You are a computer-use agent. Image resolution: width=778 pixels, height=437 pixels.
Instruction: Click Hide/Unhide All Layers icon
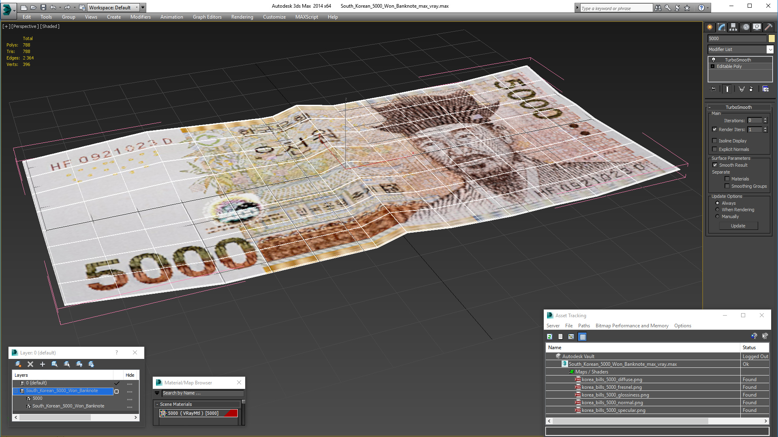tap(79, 364)
